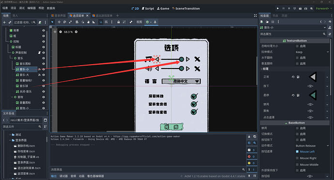The image size is (334, 180).
Task: Enable 水平翻转 checkbox
Action: point(297,58)
